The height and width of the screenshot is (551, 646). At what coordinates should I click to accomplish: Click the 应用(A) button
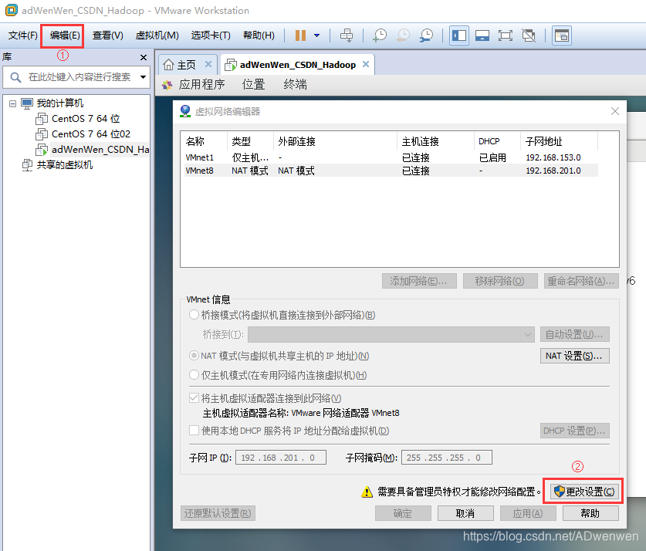point(528,513)
